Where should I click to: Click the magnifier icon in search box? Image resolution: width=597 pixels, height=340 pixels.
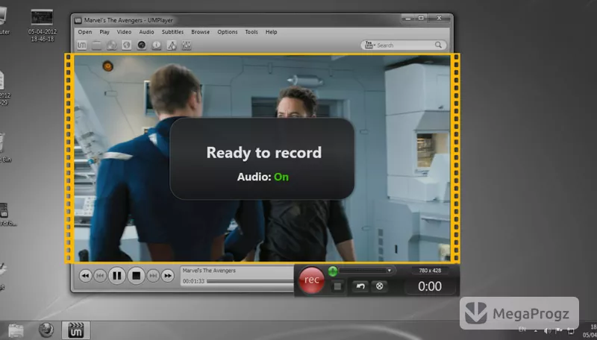tap(438, 45)
